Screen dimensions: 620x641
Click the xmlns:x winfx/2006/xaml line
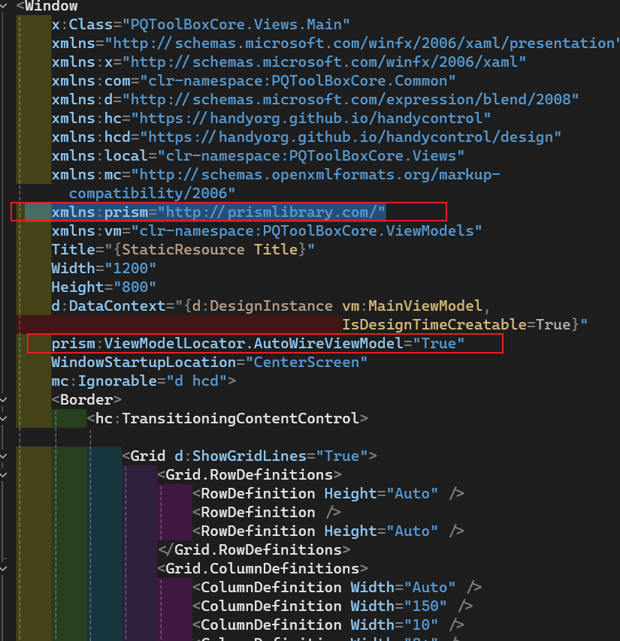pos(289,62)
